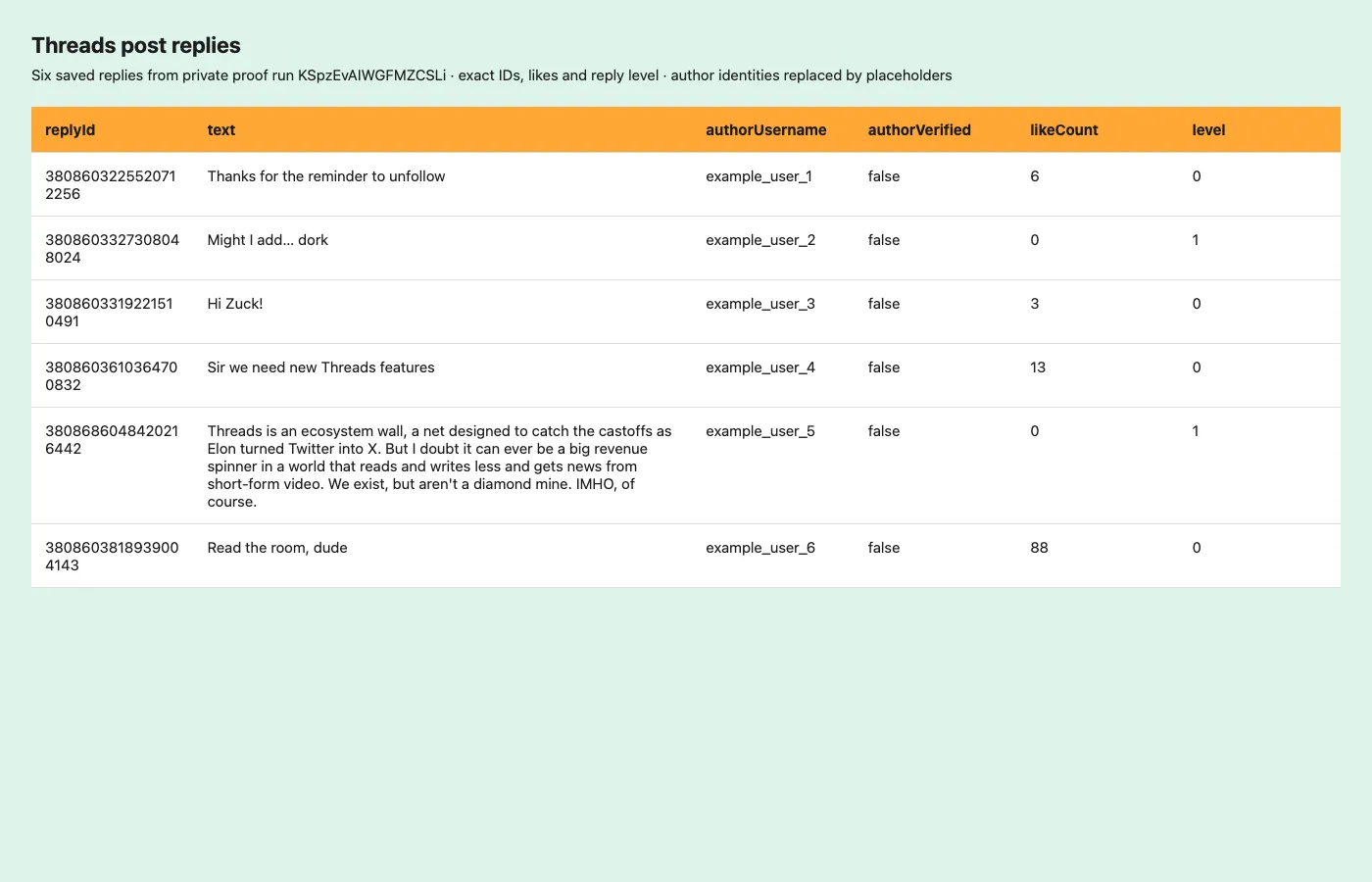1372x882 pixels.
Task: Select username example_user_2
Action: [760, 240]
